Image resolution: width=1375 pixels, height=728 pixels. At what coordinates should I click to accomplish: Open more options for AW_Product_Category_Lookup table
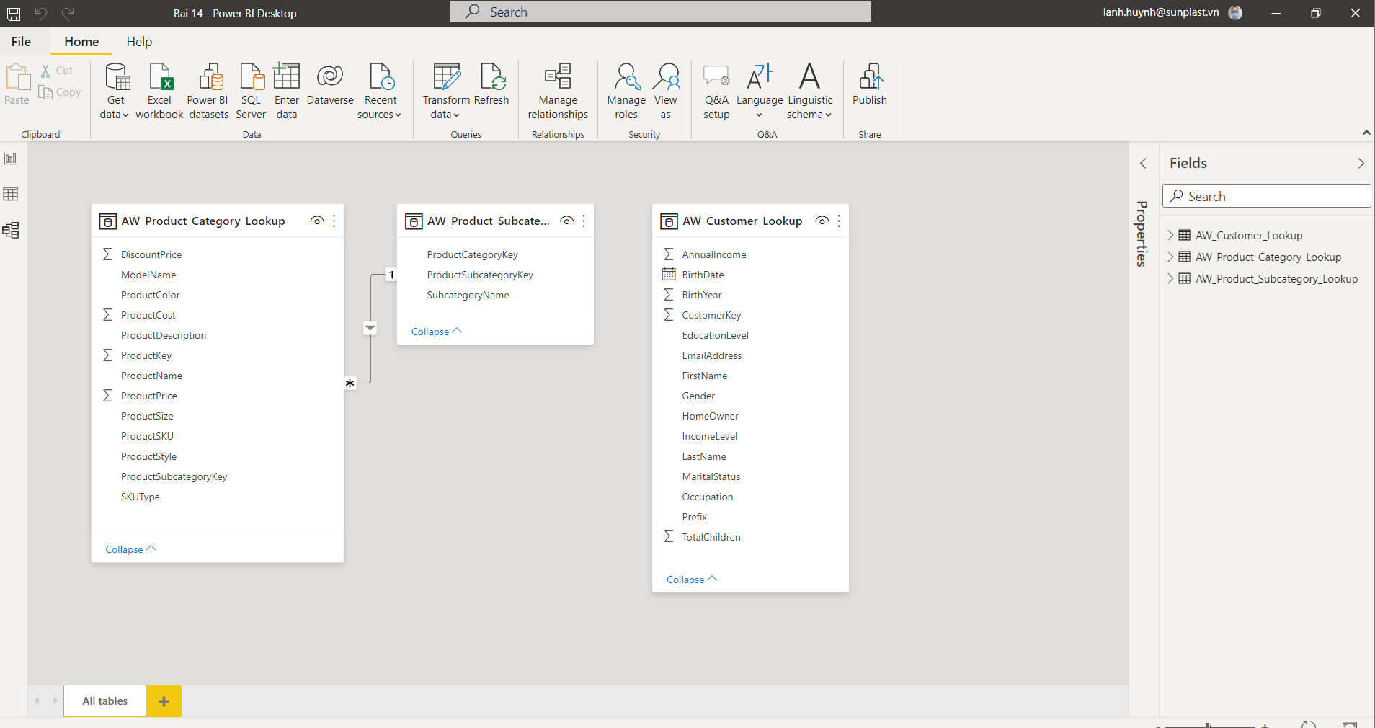[334, 221]
